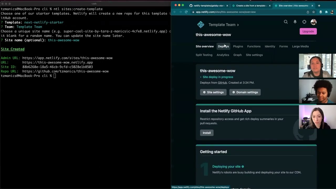Close the Site overview tab
This screenshot has width=336, height=189.
[x=312, y=6]
